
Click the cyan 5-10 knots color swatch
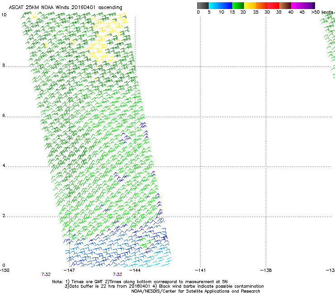pyautogui.click(x=215, y=5)
